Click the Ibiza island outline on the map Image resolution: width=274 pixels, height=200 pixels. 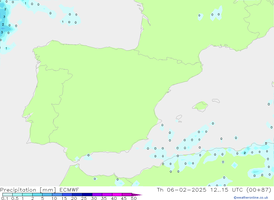point(179,117)
